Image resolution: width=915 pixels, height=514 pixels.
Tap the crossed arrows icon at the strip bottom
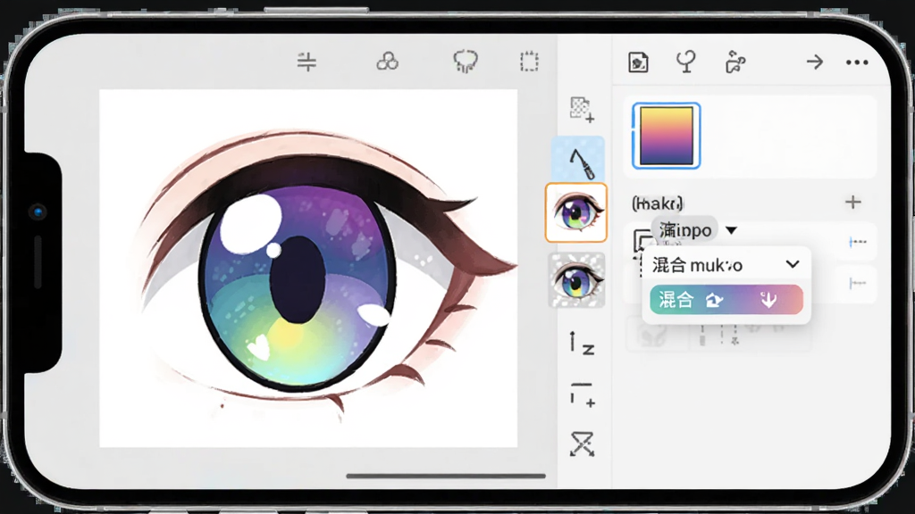pos(582,444)
